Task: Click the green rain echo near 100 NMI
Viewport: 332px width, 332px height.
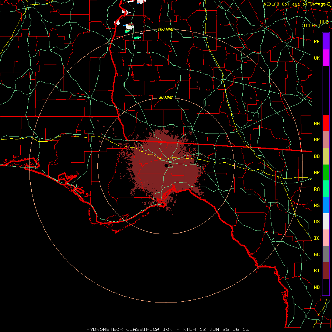Action: click(x=138, y=38)
